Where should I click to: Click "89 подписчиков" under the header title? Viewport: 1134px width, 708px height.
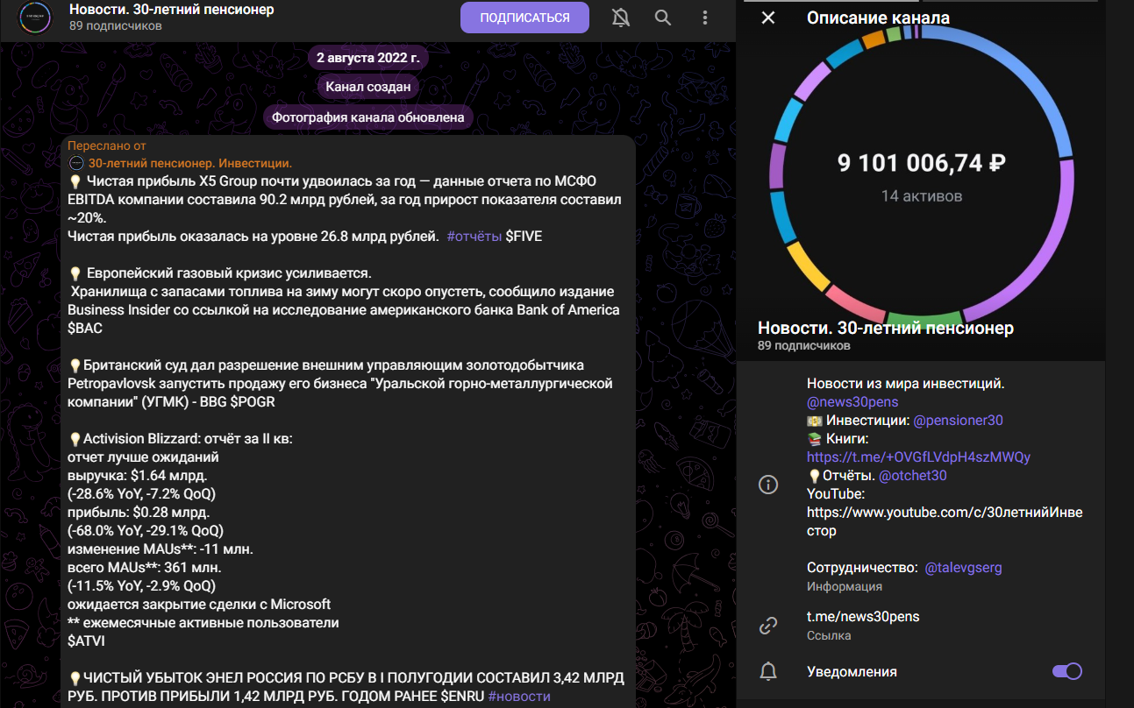click(x=116, y=26)
